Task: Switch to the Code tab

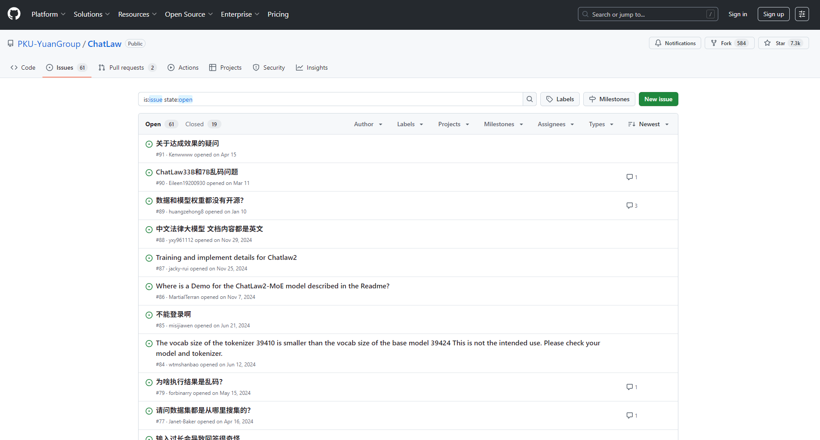Action: pos(23,67)
